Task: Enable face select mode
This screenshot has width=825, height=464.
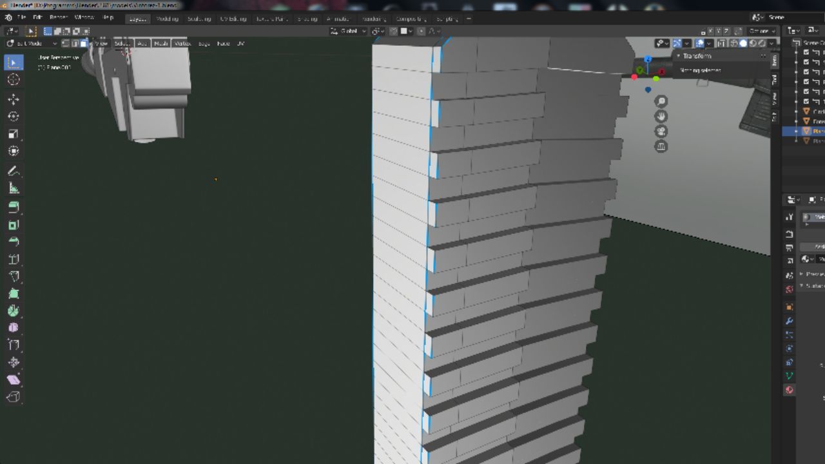Action: click(84, 43)
